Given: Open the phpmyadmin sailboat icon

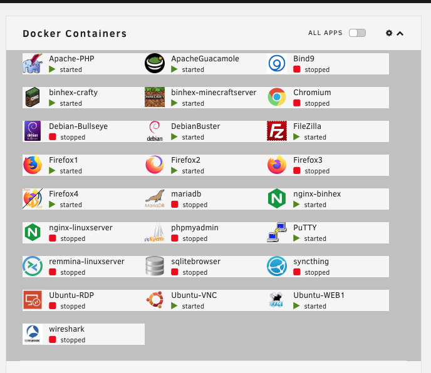Looking at the screenshot, I should [155, 232].
